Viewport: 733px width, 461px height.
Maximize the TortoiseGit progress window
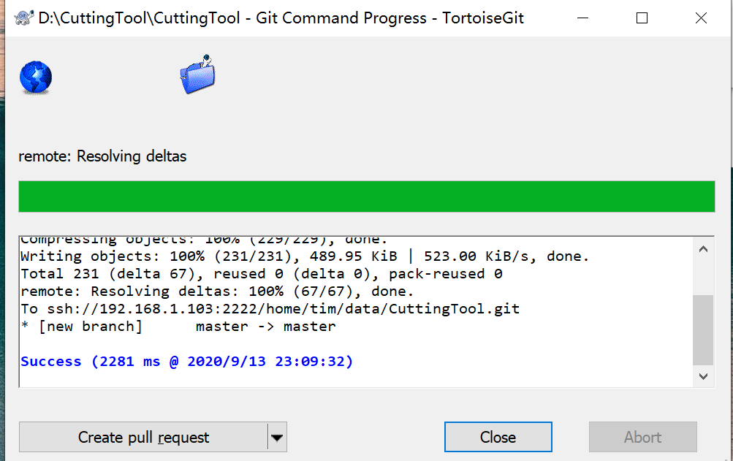642,18
